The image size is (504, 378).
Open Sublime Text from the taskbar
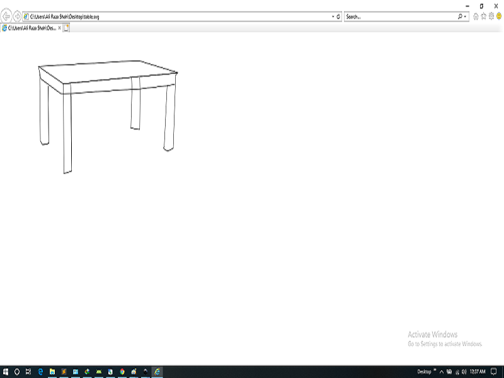click(64, 372)
